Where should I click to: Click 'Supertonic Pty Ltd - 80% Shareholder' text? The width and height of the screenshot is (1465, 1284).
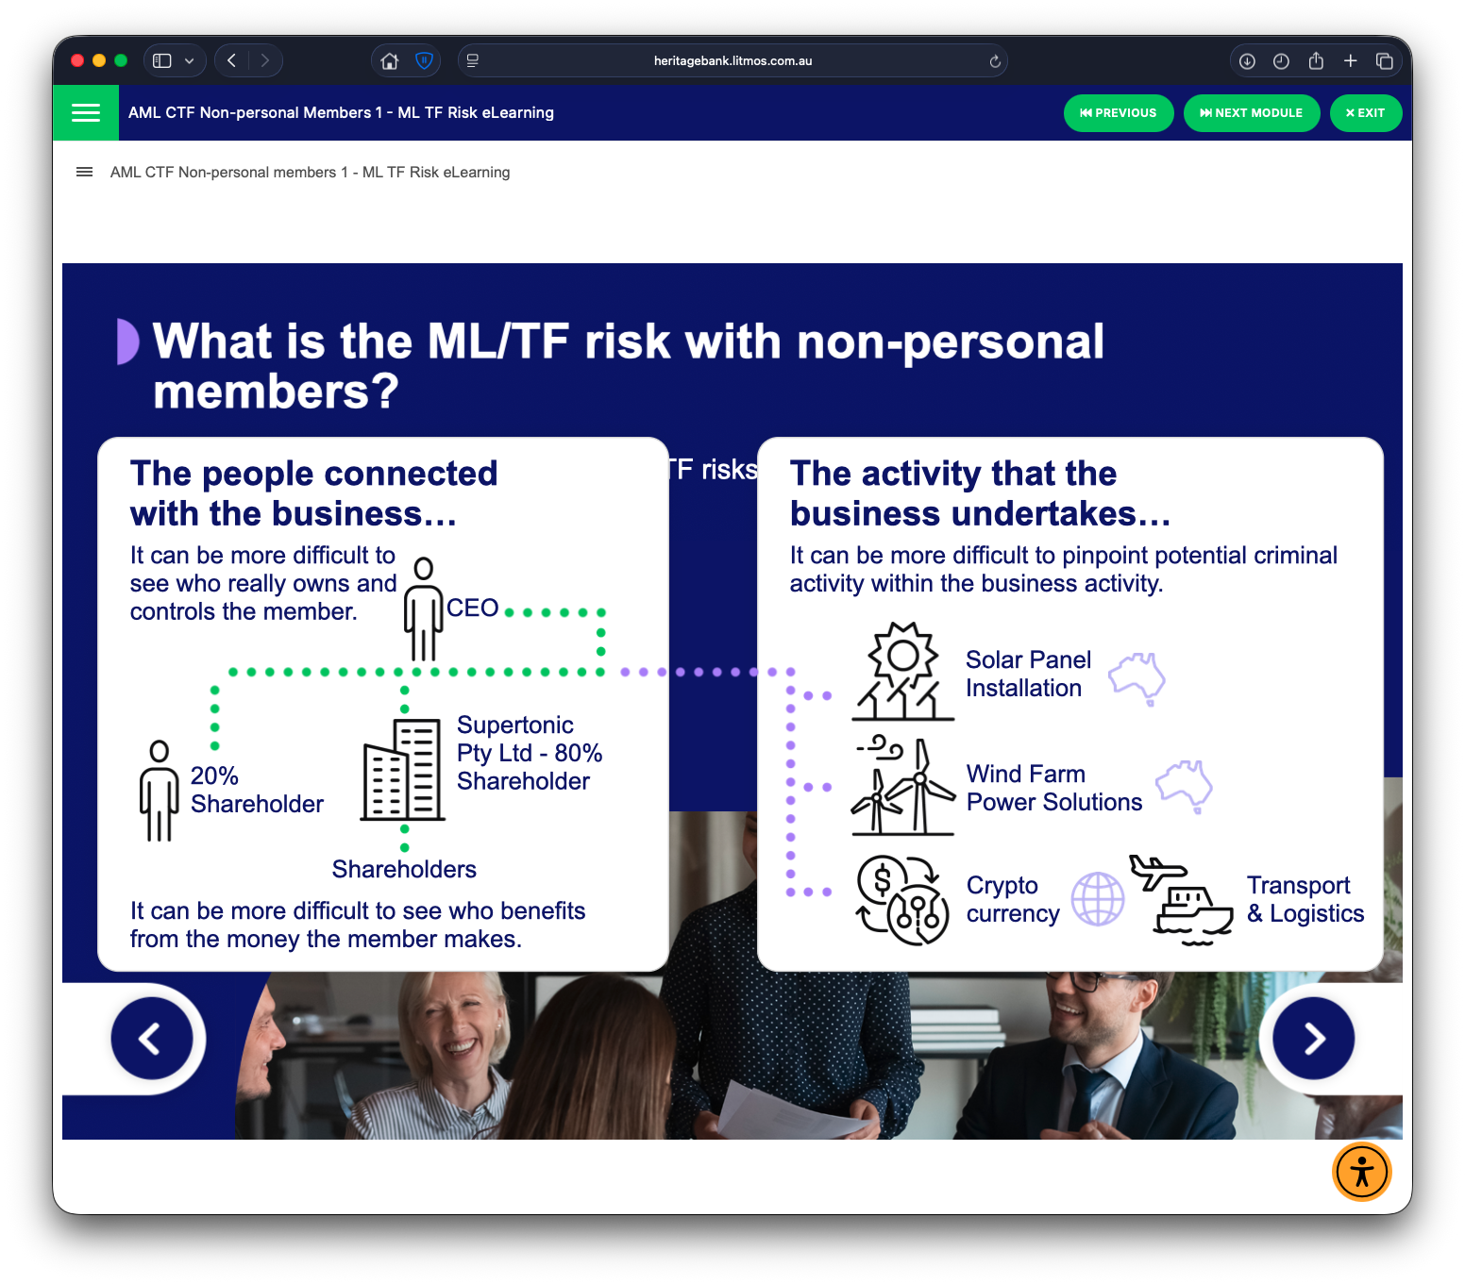click(530, 753)
